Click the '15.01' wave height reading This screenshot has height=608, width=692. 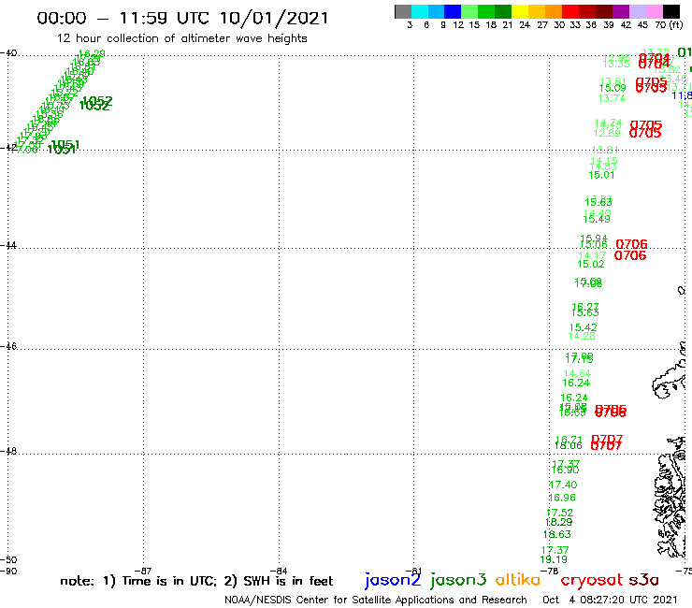tap(601, 175)
